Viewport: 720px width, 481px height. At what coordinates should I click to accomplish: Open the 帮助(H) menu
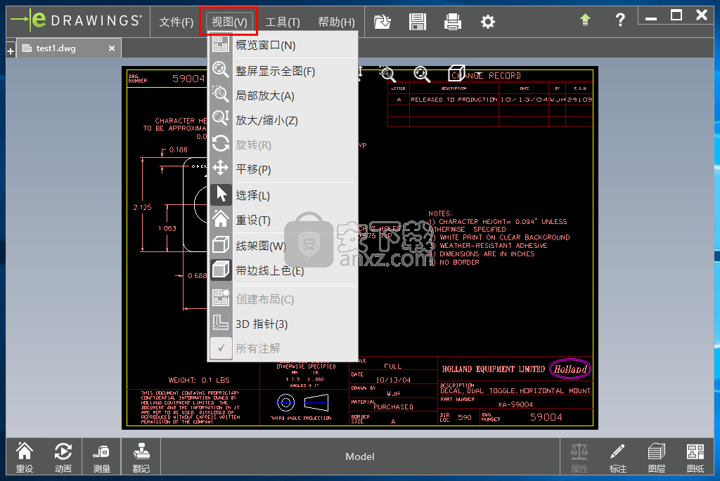click(336, 22)
